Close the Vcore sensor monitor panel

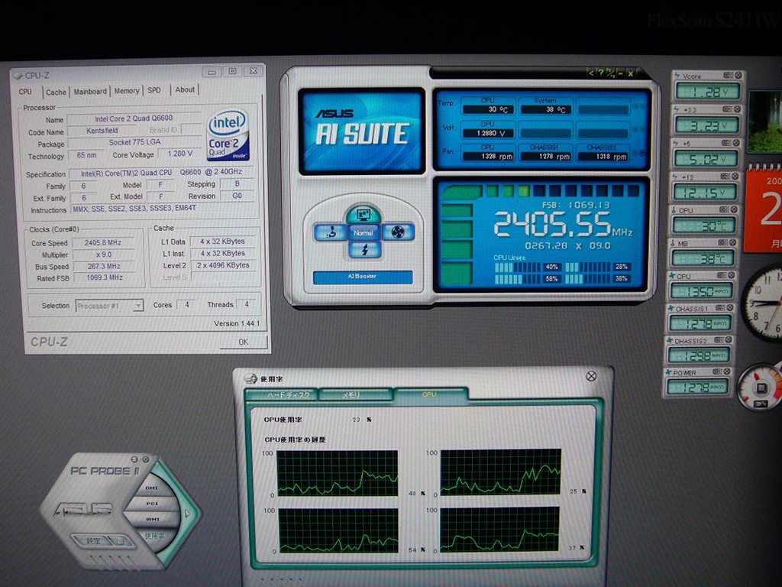pyautogui.click(x=738, y=76)
